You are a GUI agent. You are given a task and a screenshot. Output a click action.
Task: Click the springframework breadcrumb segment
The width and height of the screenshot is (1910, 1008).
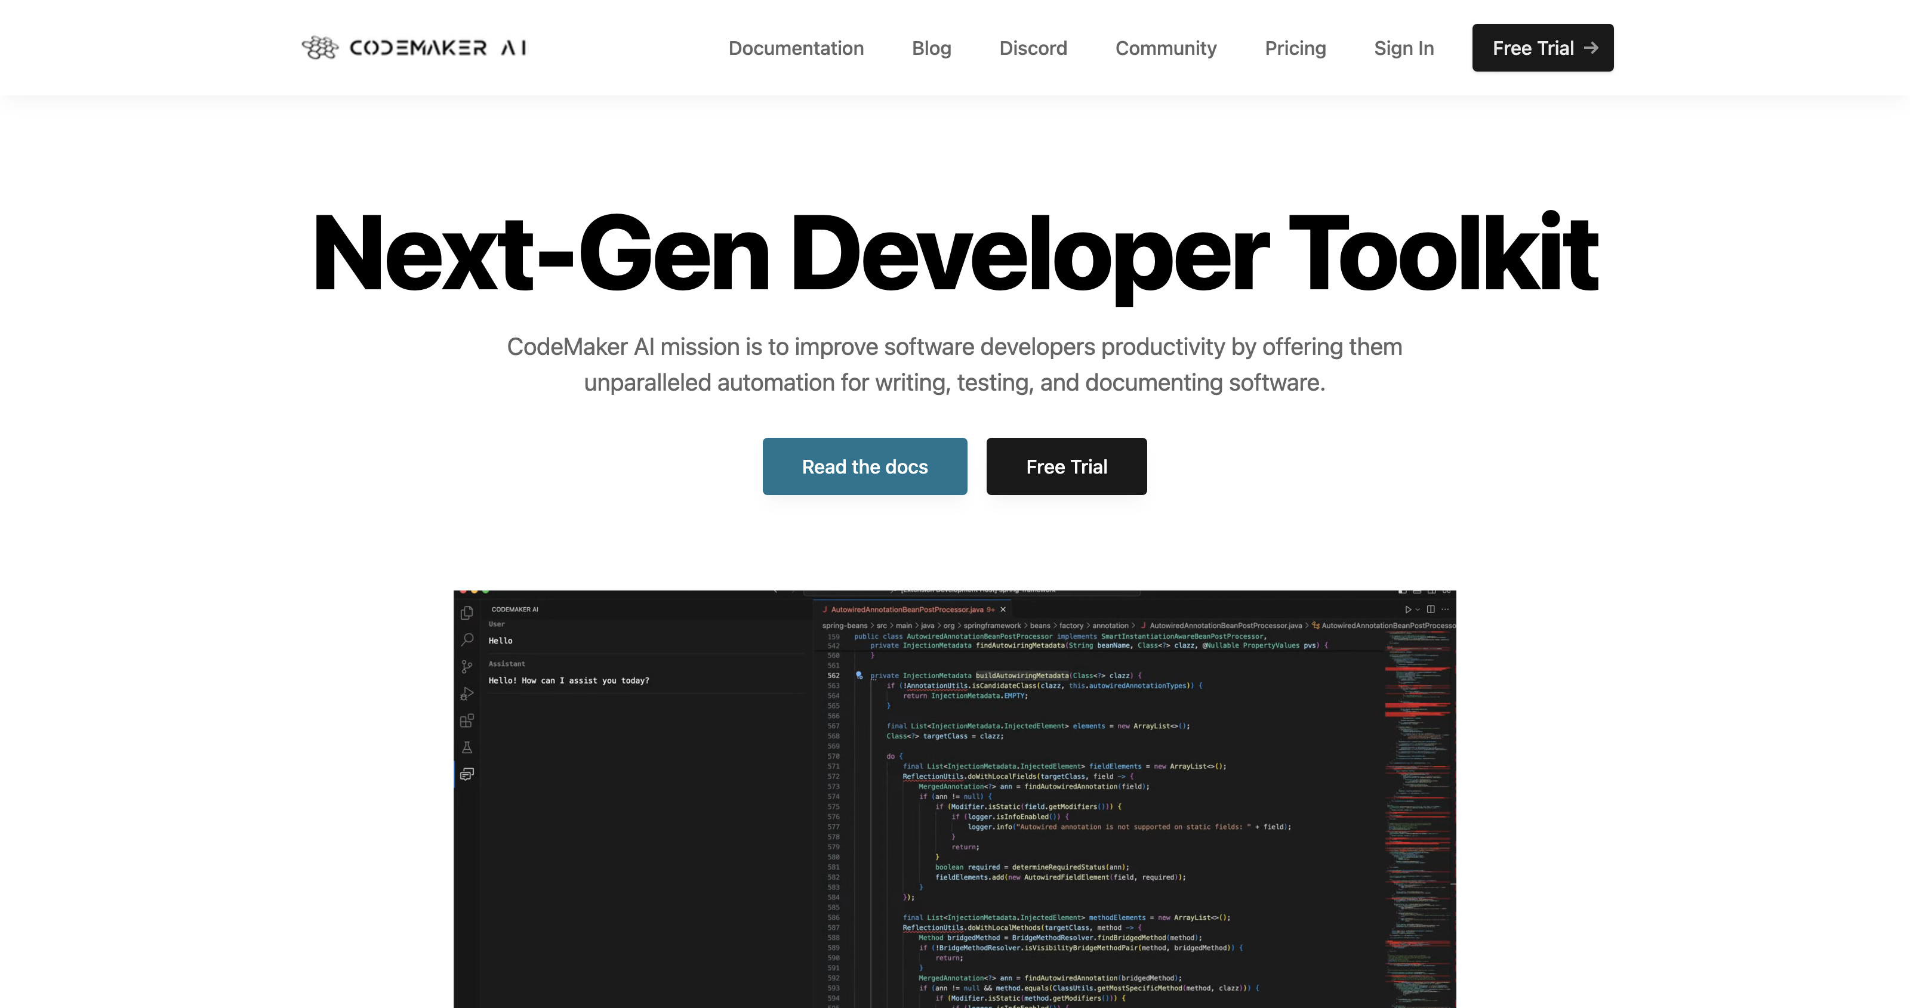992,626
